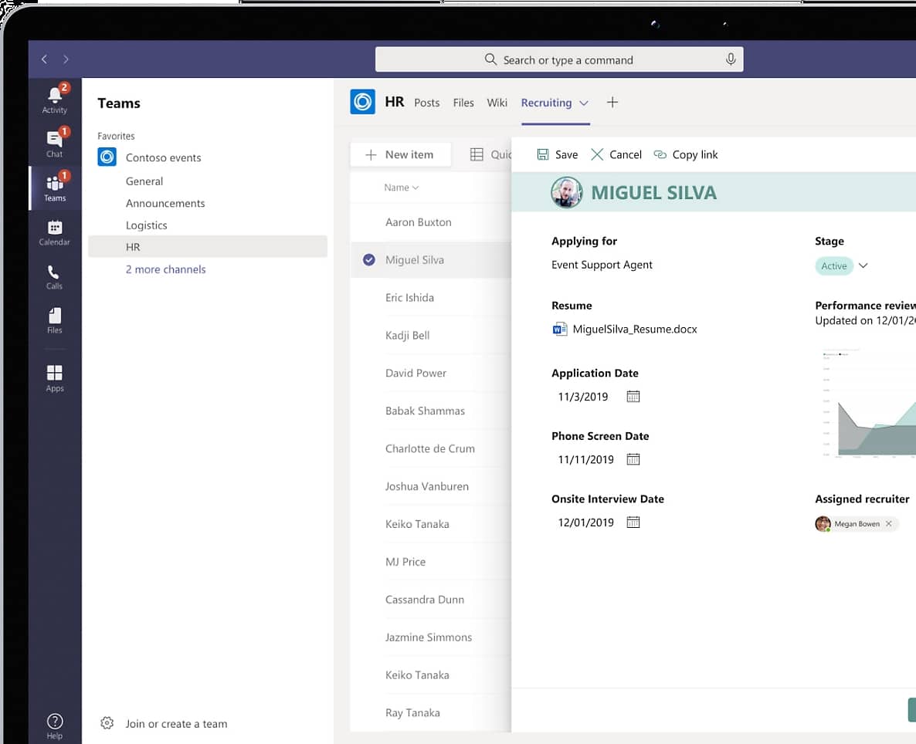Click the microphone icon in search bar
The width and height of the screenshot is (916, 744).
coord(731,59)
